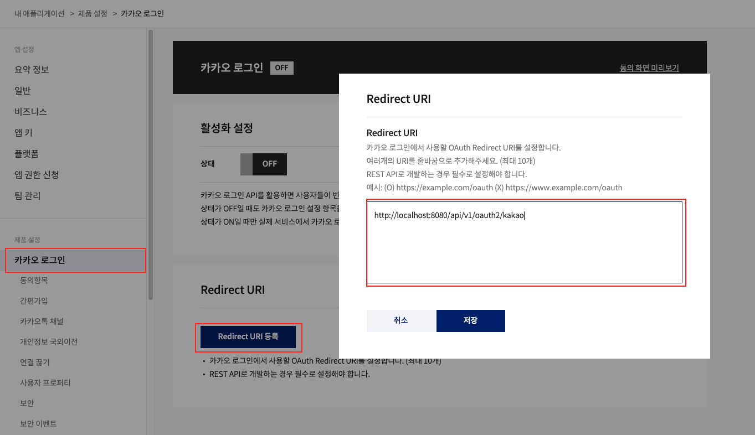Open 보안 submenu item
Screen dimensions: 755x435
coord(27,403)
